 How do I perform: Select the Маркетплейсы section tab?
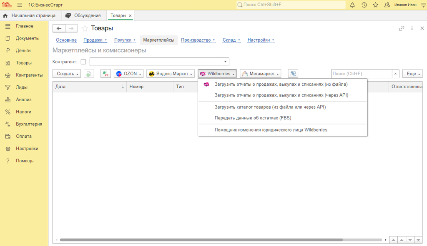(159, 40)
